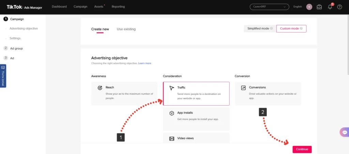Switch to Simplified mode
This screenshot has height=154, width=349.
[x=260, y=28]
